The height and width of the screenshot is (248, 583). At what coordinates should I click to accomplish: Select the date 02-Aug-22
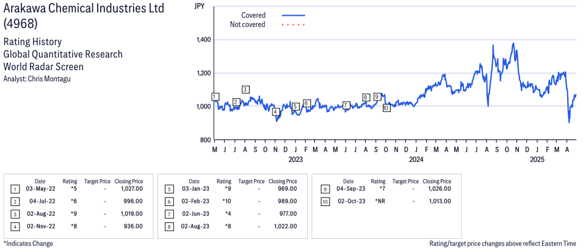click(40, 213)
